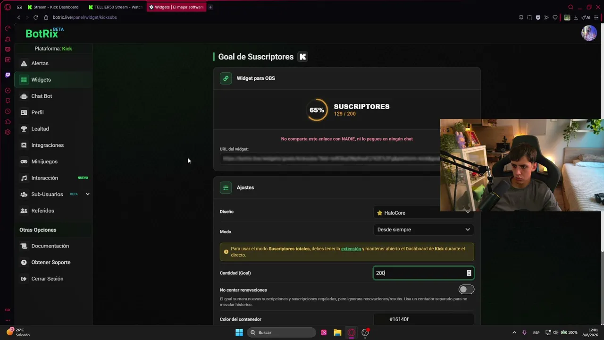
Task: Open a new browser tab
Action: (210, 7)
